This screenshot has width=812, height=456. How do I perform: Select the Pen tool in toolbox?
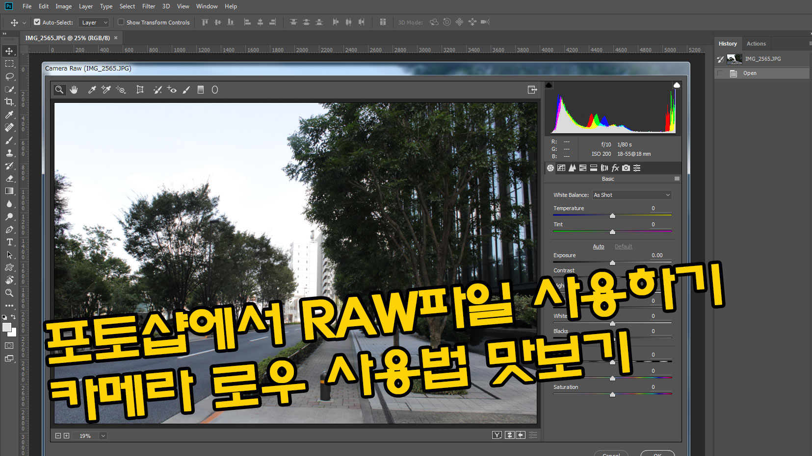[9, 229]
